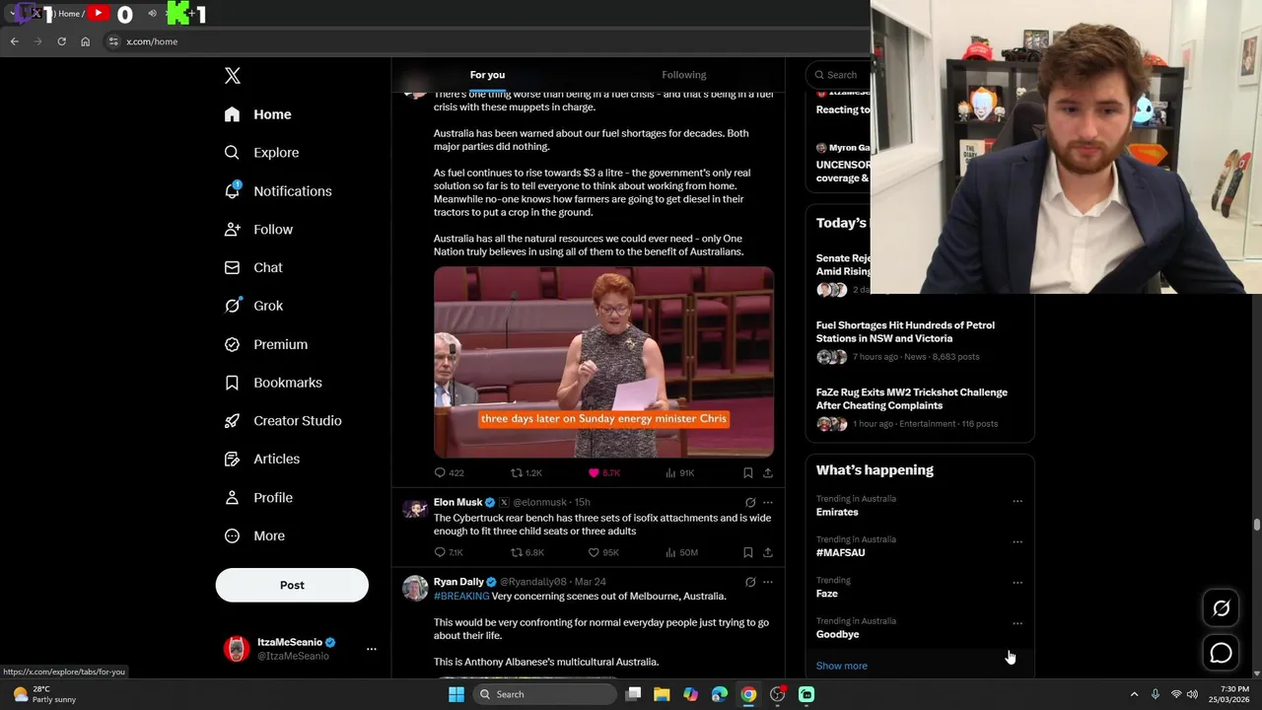Share Elon Musk's post

click(x=768, y=552)
